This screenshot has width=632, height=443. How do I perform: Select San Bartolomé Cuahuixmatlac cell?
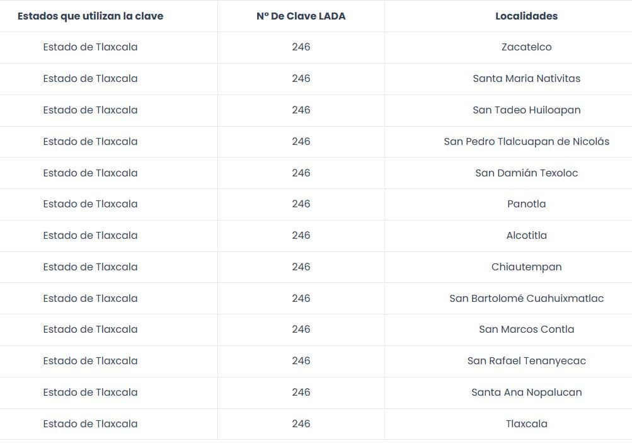(526, 299)
